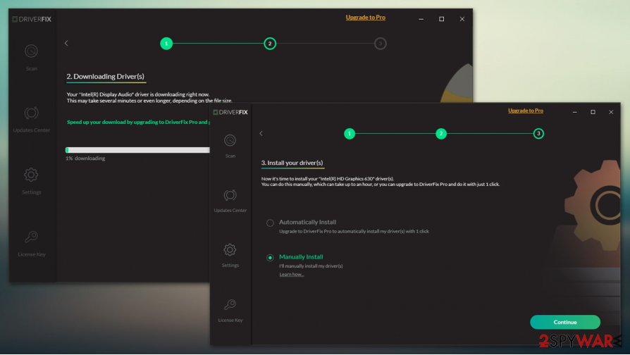Open Settings gear in the back window sidebar
The image size is (630, 355).
click(x=31, y=181)
